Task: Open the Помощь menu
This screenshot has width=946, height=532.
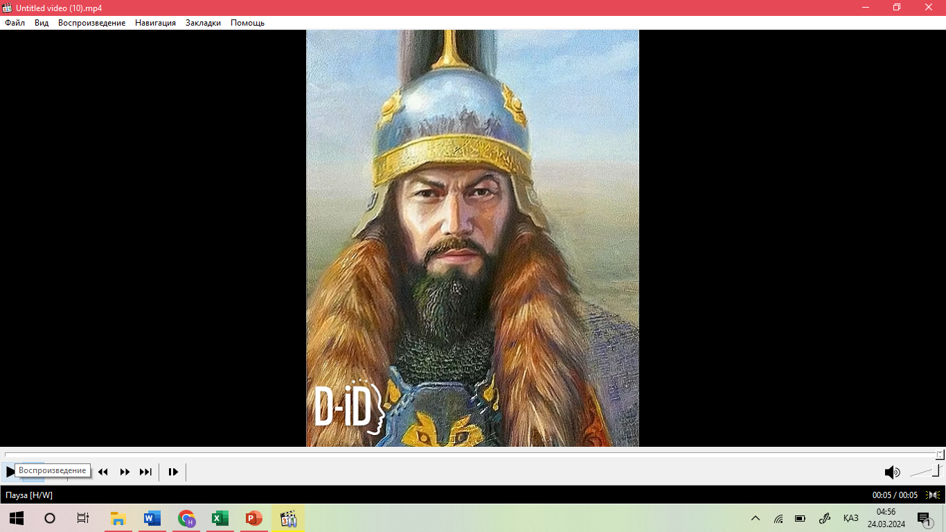Action: coord(247,23)
